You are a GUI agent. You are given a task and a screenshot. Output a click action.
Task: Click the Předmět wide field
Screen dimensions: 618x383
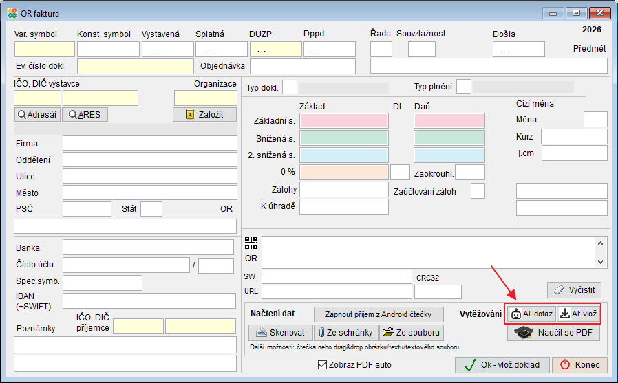tap(489, 66)
